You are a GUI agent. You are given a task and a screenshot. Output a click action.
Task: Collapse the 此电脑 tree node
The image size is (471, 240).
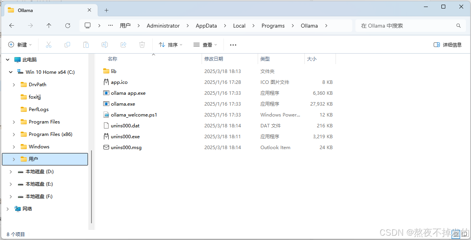tap(8, 60)
